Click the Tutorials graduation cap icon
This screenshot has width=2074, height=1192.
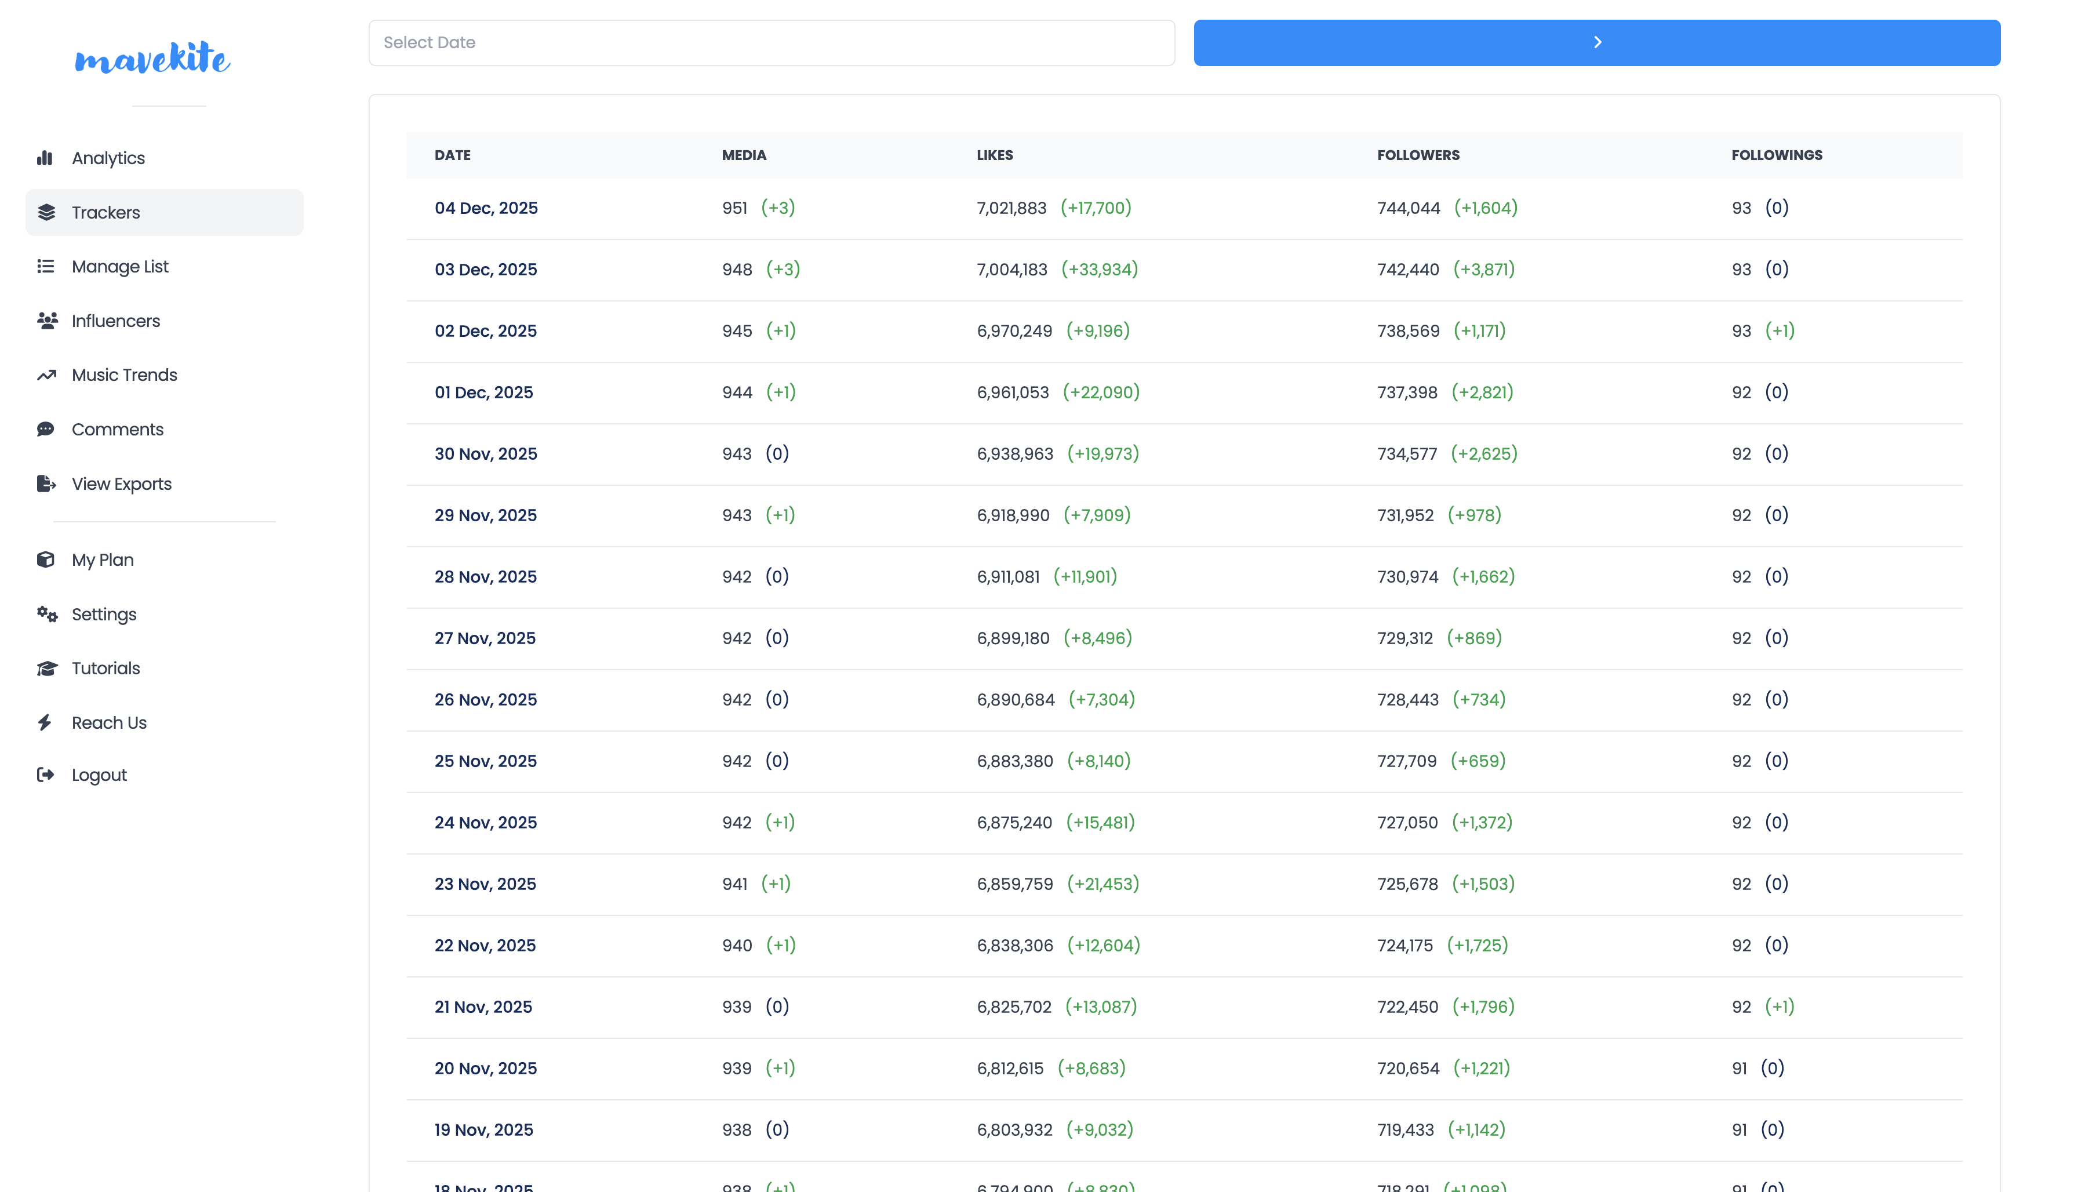tap(46, 668)
